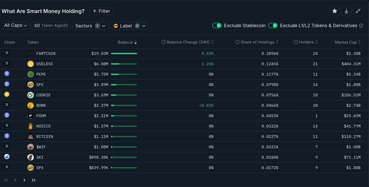The width and height of the screenshot is (369, 187).
Task: Collapse the widget with the shrink arrows icon
Action: [358, 11]
